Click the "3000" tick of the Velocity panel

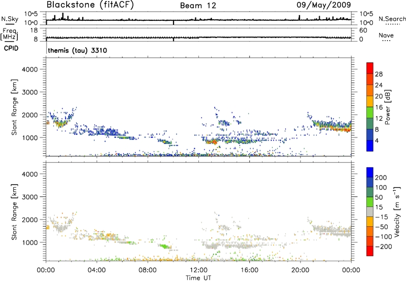tap(30, 197)
